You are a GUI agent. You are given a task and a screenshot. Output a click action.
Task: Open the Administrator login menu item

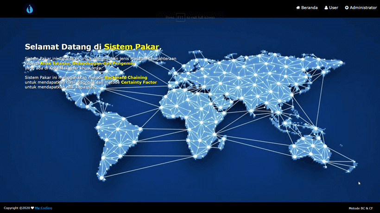[361, 8]
